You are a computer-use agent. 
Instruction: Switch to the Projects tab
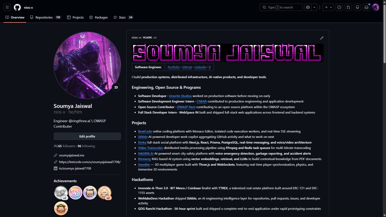[75, 17]
